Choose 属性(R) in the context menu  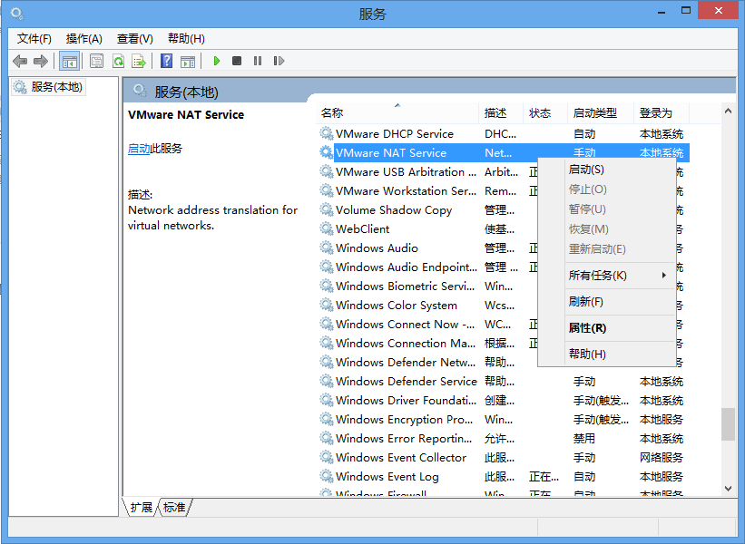(x=606, y=328)
